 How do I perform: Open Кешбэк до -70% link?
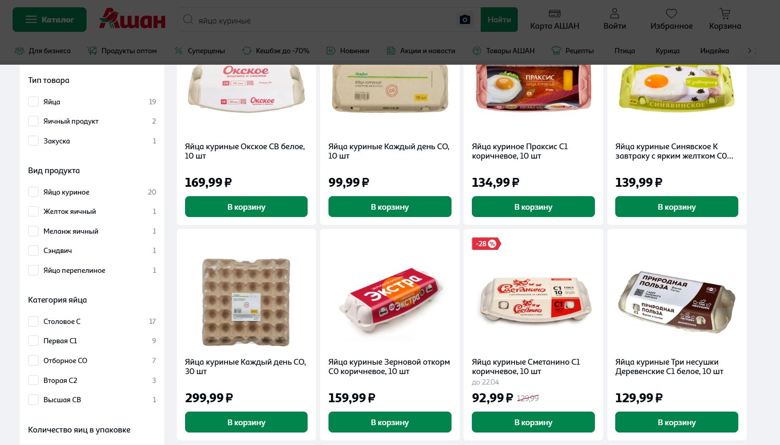(x=276, y=51)
